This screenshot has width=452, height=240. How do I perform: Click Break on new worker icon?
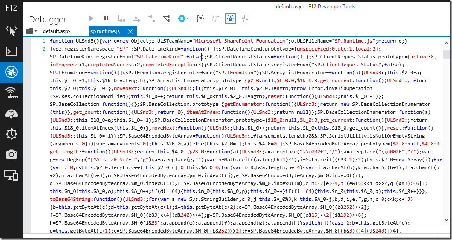167,18
